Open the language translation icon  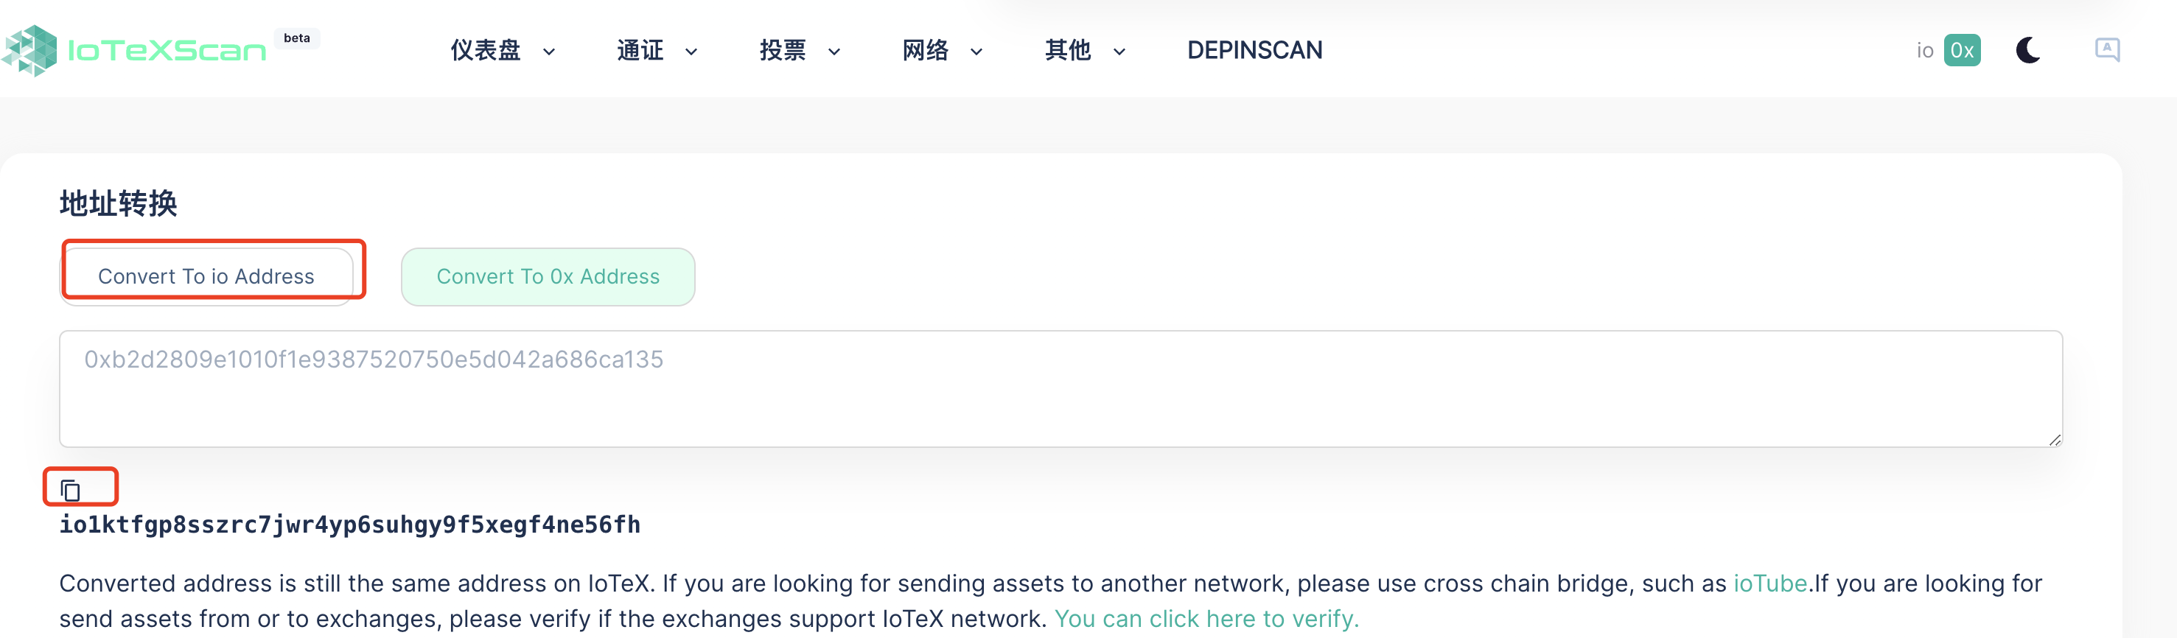coord(2107,50)
